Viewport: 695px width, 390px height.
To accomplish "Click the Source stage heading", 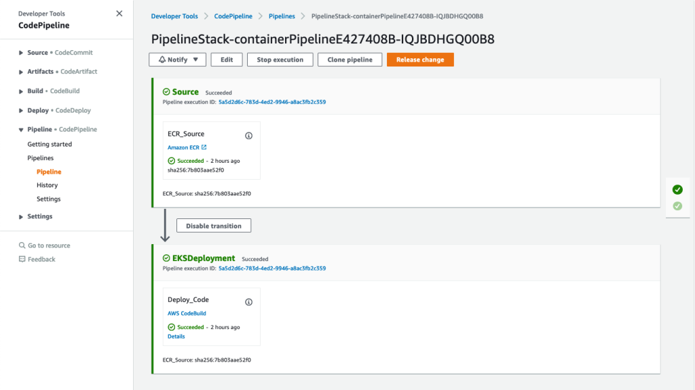I will 185,92.
